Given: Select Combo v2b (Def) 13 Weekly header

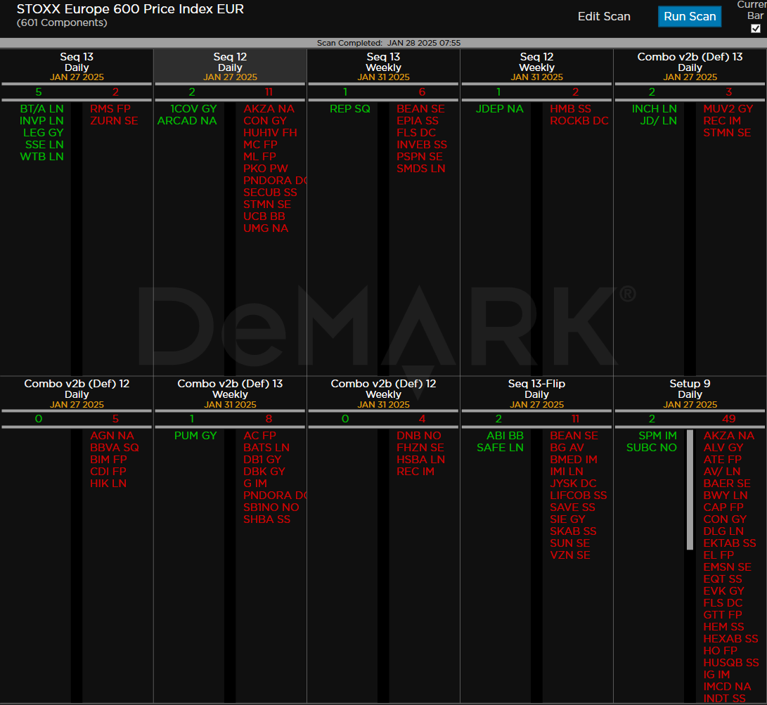Looking at the screenshot, I should 230,394.
